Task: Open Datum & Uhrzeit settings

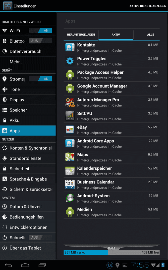Action: [x=28, y=206]
